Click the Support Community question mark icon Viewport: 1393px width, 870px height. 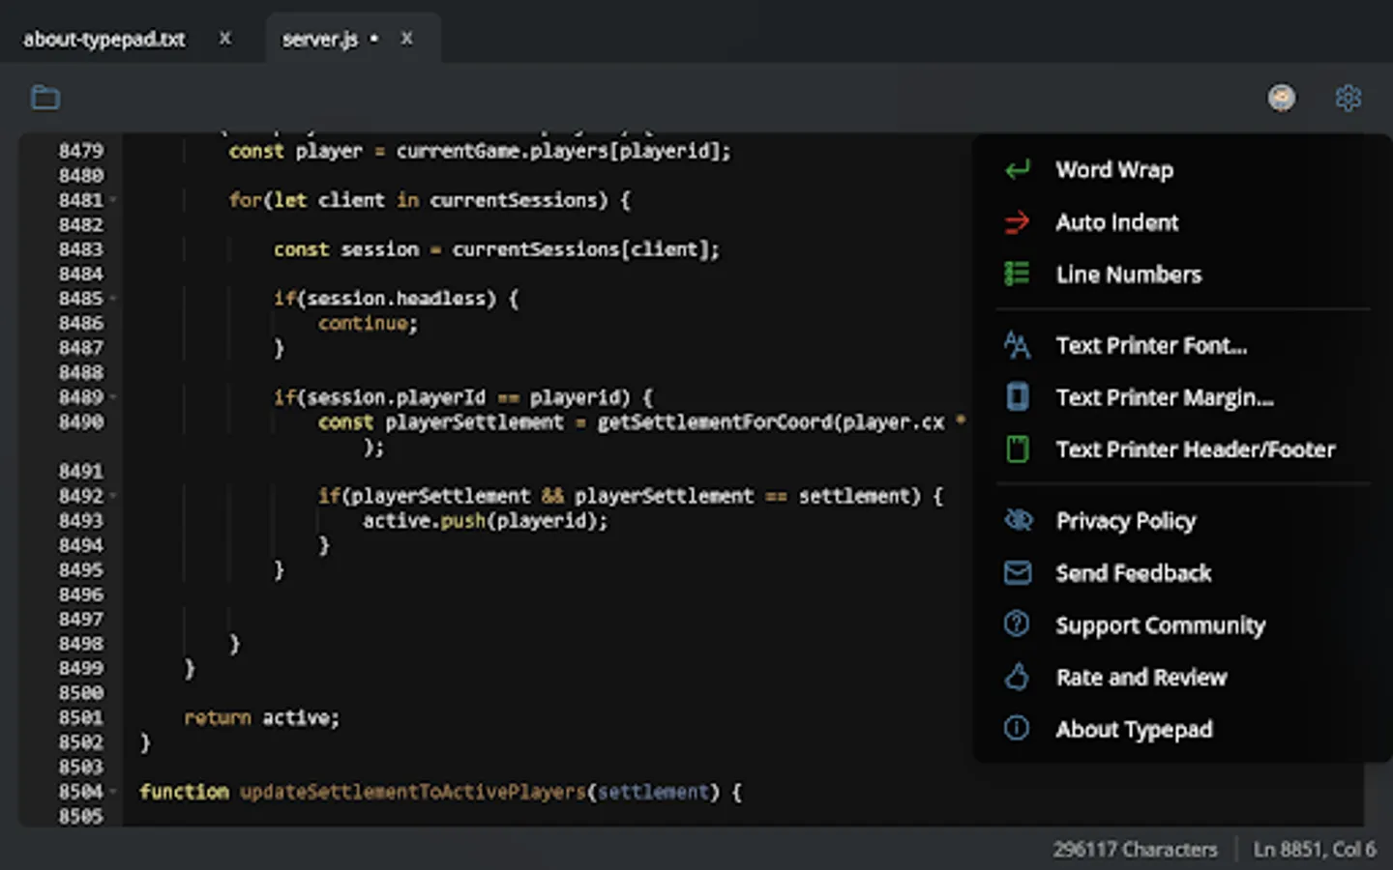click(1017, 624)
